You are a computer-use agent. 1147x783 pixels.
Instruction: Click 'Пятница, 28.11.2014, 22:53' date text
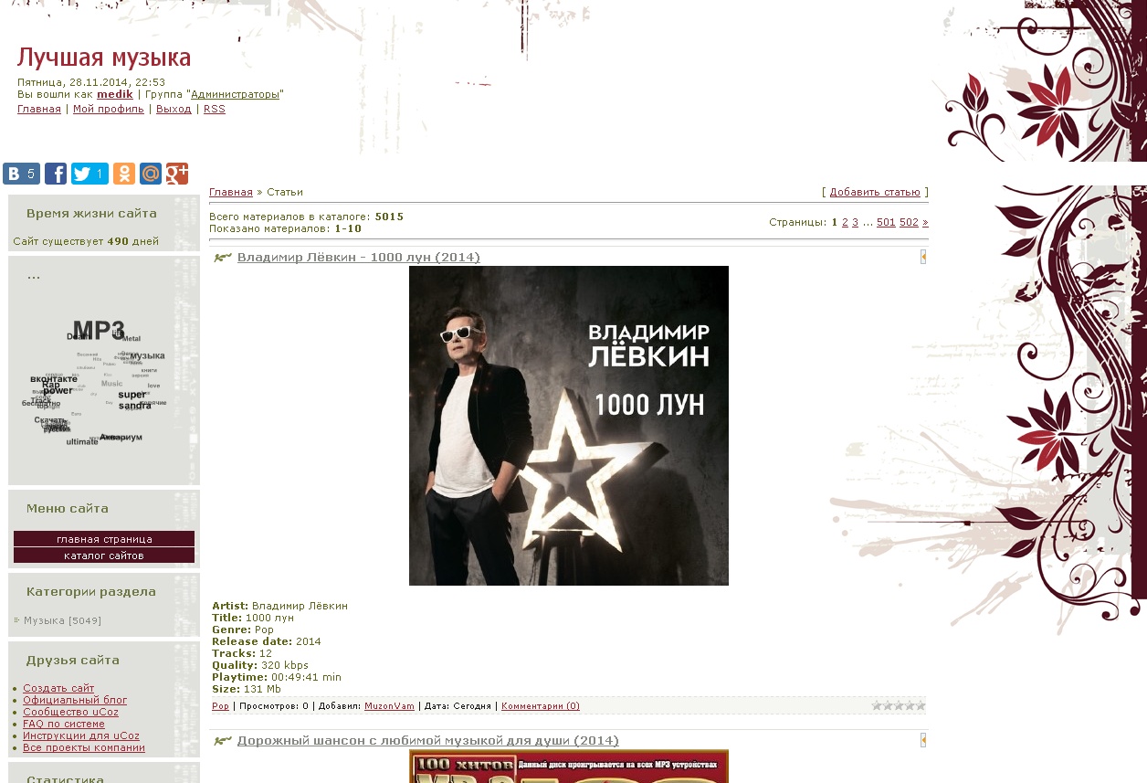(91, 82)
